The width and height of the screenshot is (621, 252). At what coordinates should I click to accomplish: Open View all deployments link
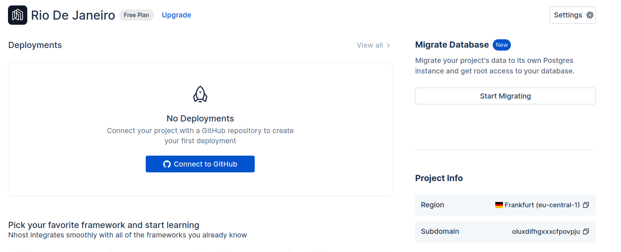374,45
